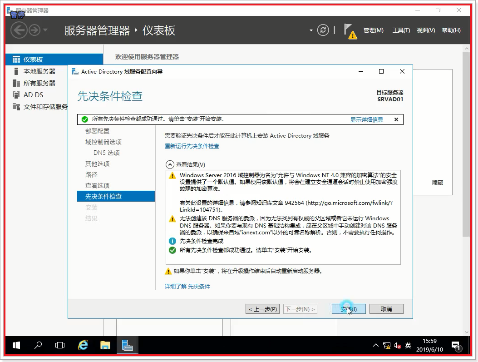478x362 pixels.
Task: Open the notifications flag with warning
Action: [350, 31]
